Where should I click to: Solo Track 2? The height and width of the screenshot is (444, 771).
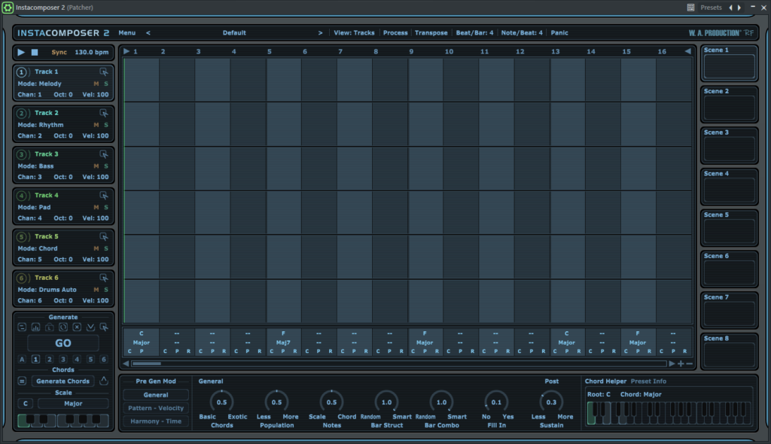point(105,125)
